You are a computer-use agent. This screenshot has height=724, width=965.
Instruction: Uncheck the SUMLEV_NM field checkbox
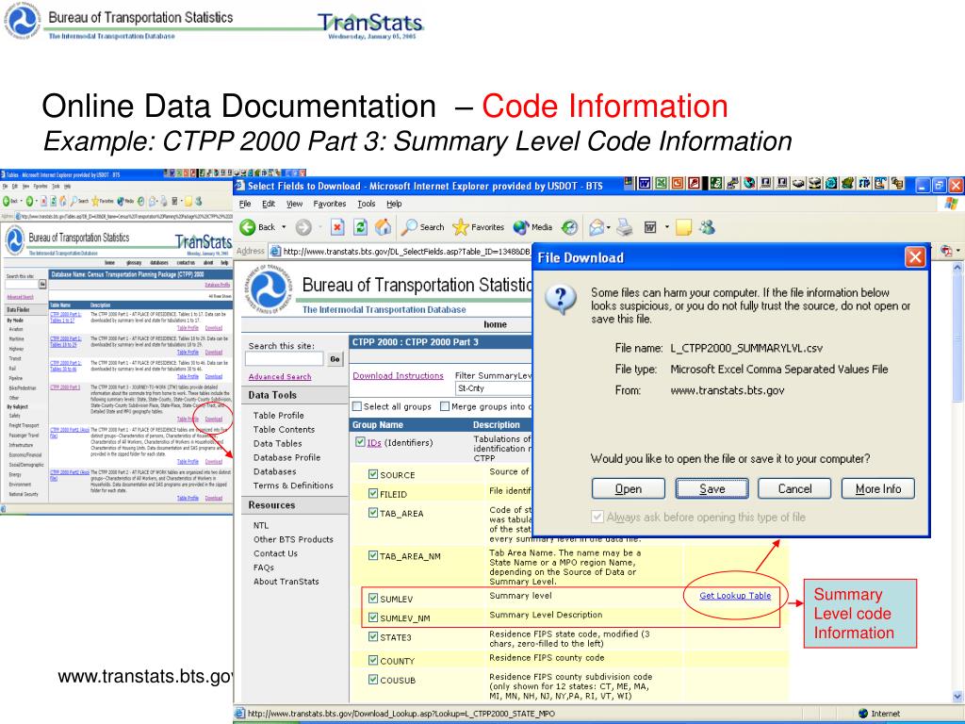373,617
